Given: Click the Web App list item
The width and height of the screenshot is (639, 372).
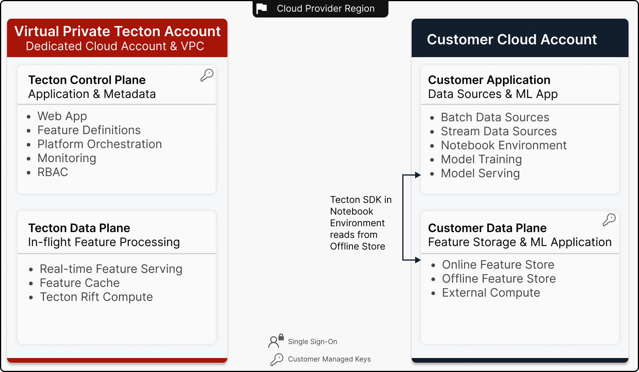Looking at the screenshot, I should (62, 116).
